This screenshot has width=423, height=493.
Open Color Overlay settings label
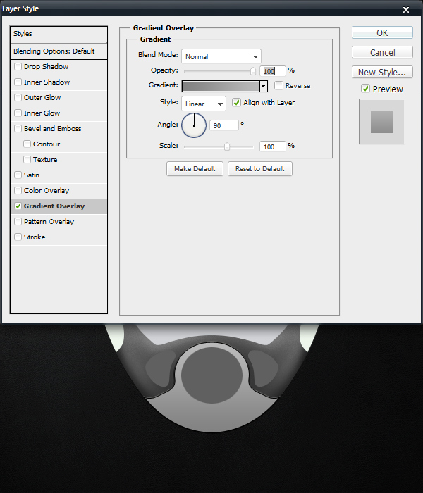tap(47, 191)
